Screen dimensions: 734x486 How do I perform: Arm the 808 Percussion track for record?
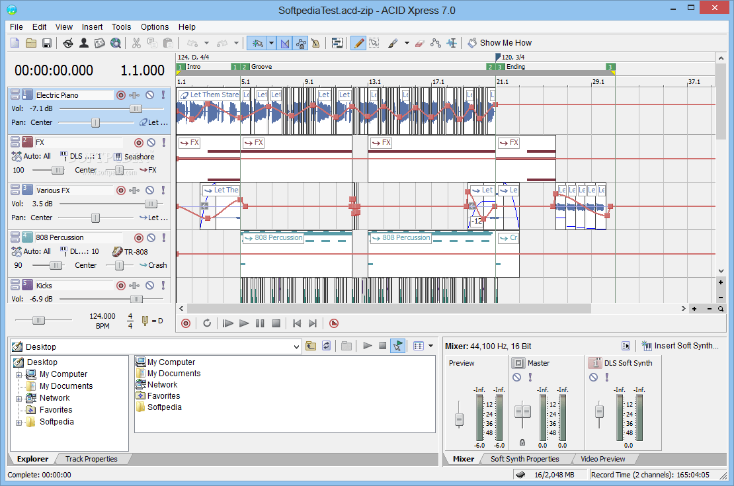(139, 238)
